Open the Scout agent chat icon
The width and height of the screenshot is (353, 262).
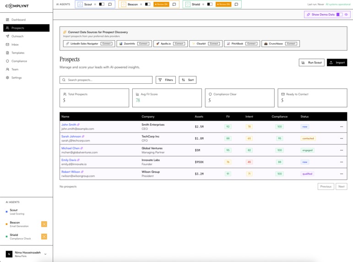(x=110, y=4)
